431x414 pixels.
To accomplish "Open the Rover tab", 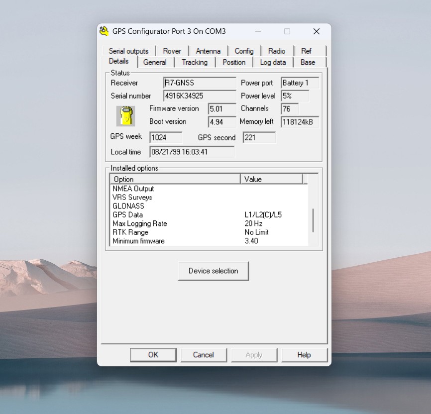I will click(x=172, y=51).
